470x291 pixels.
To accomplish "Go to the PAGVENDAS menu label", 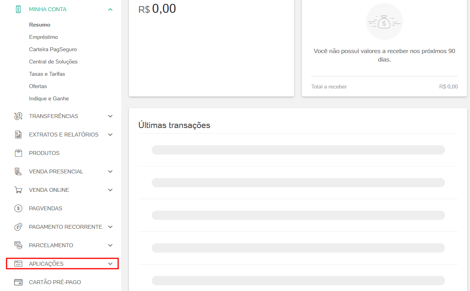I will click(45, 208).
